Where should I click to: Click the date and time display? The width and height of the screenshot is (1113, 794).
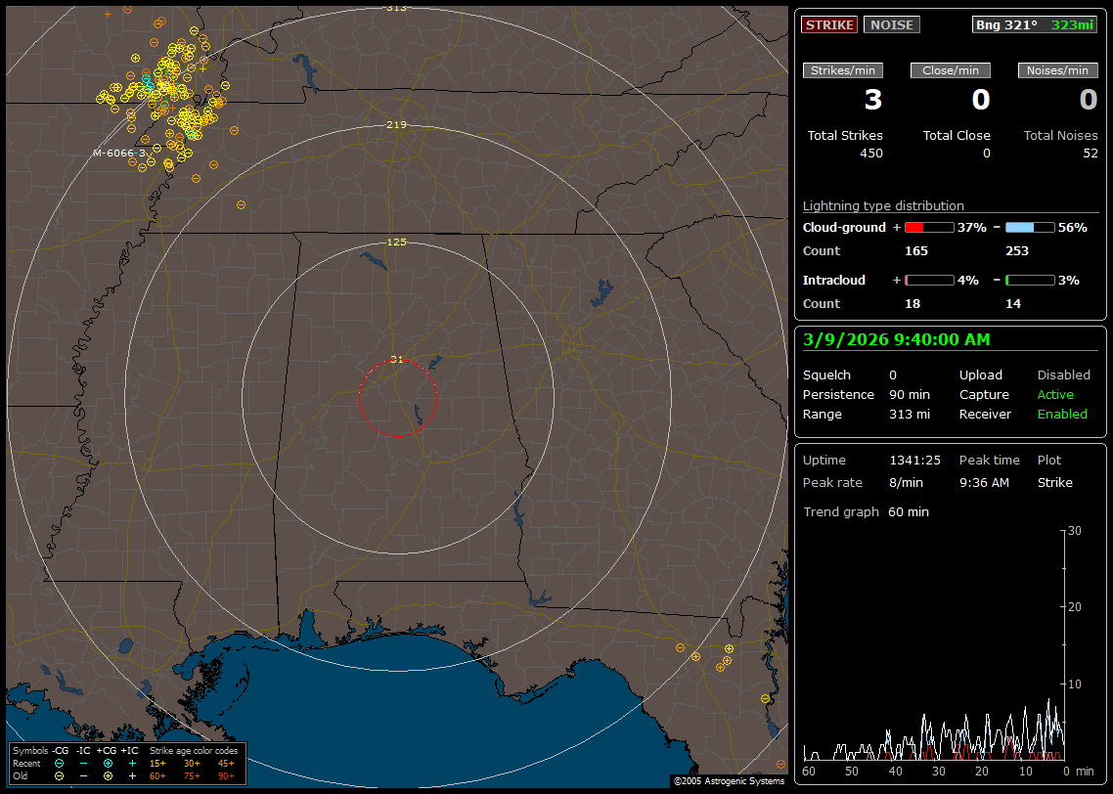tap(896, 340)
